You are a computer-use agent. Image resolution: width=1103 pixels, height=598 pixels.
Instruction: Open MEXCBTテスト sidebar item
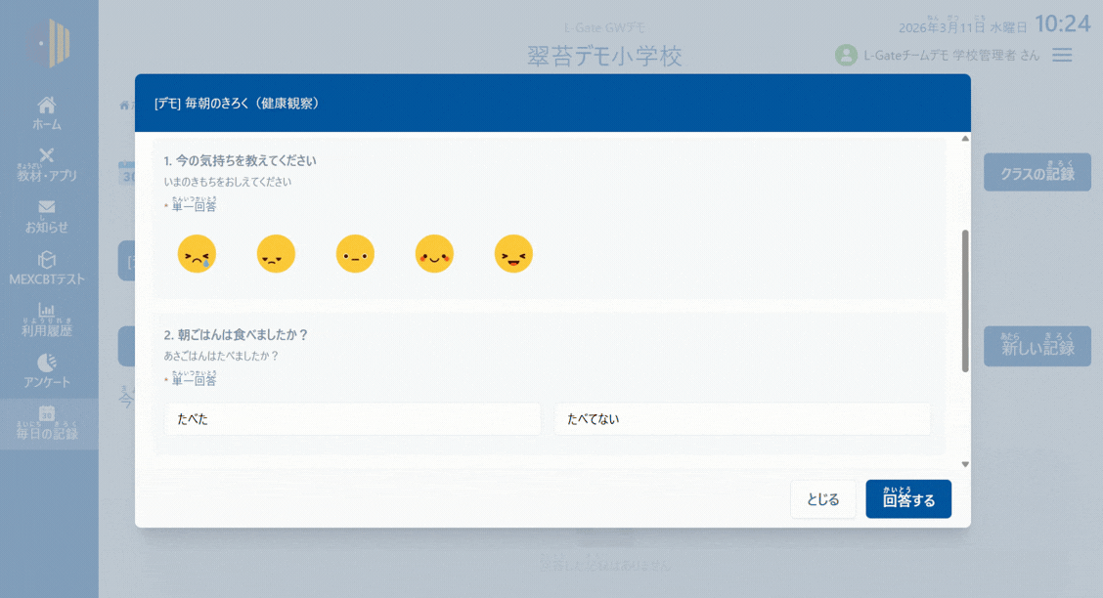point(47,269)
